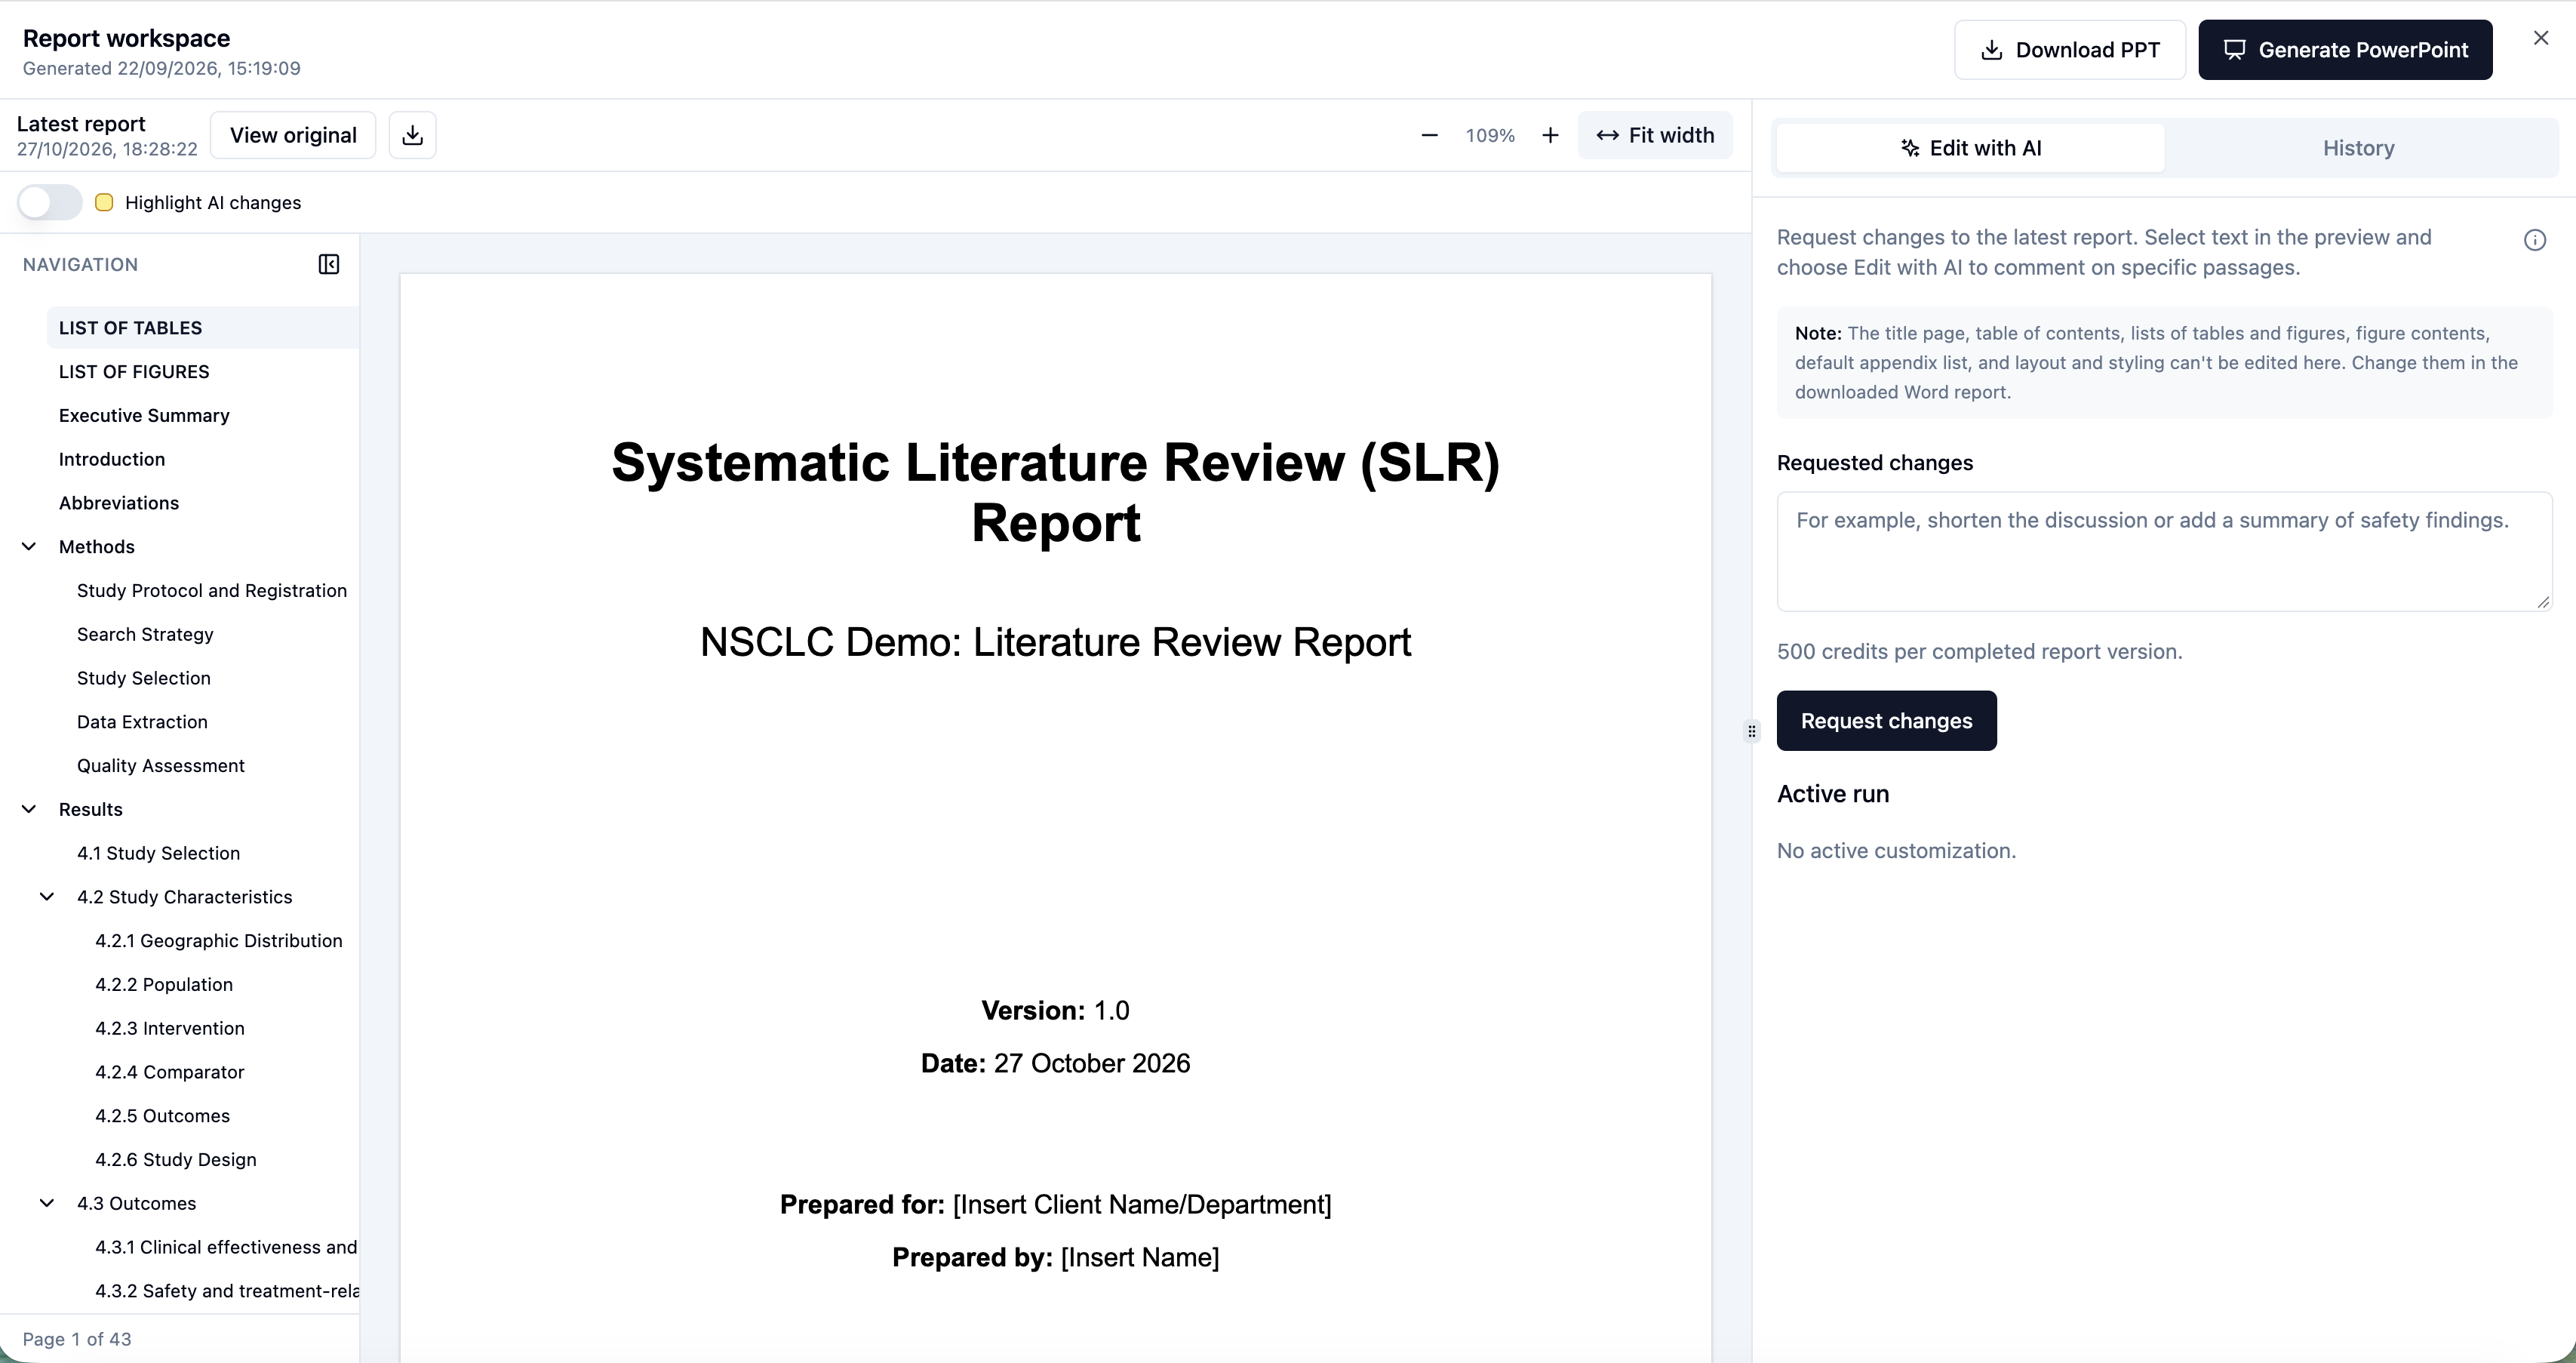
Task: Click the Download PPT button
Action: (x=2069, y=50)
